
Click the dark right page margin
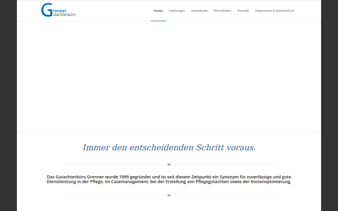(330, 106)
